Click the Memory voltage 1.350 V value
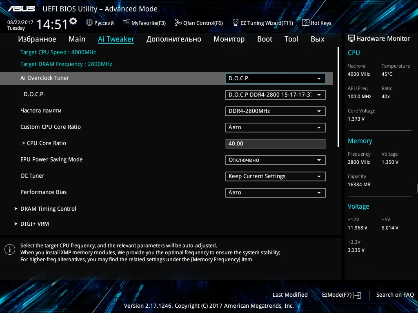 point(390,162)
